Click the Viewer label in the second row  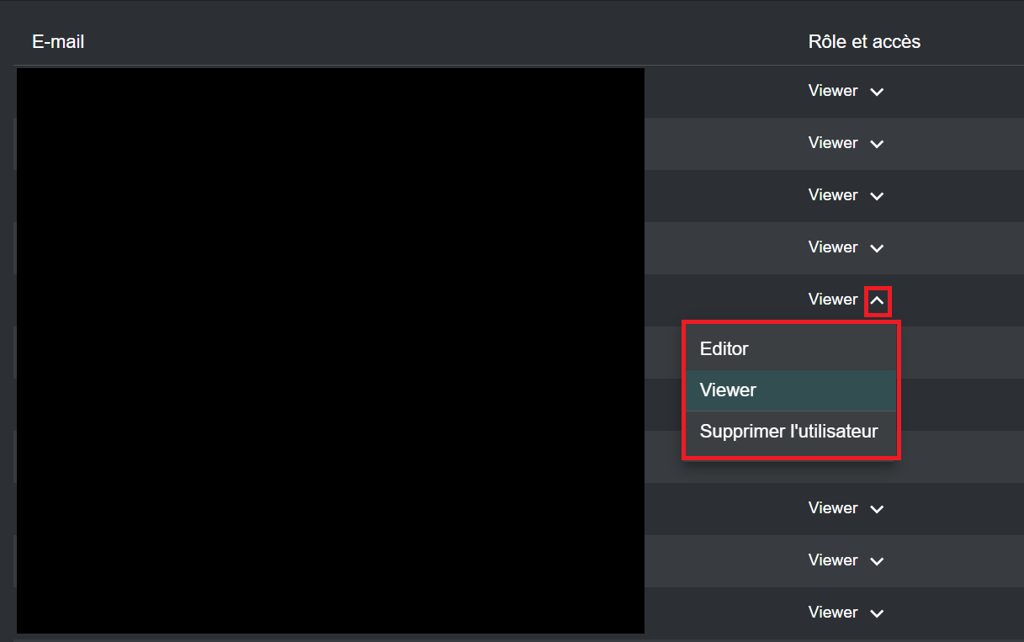tap(833, 143)
